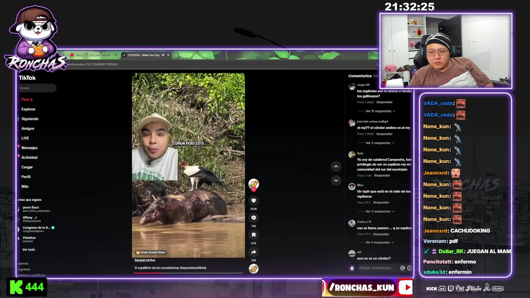Insert mention with the @ icon

point(402,268)
